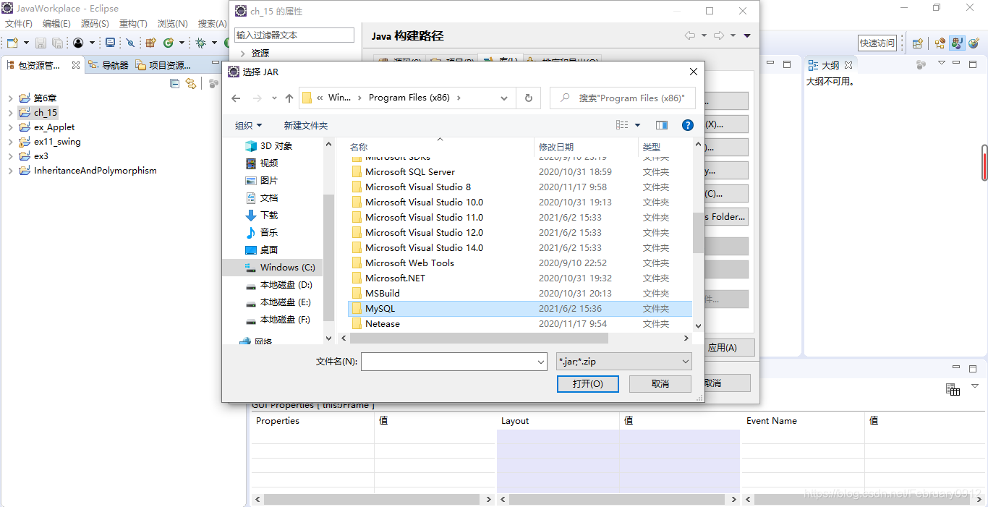Open address bar history dropdown arrow
The height and width of the screenshot is (507, 988).
(504, 98)
